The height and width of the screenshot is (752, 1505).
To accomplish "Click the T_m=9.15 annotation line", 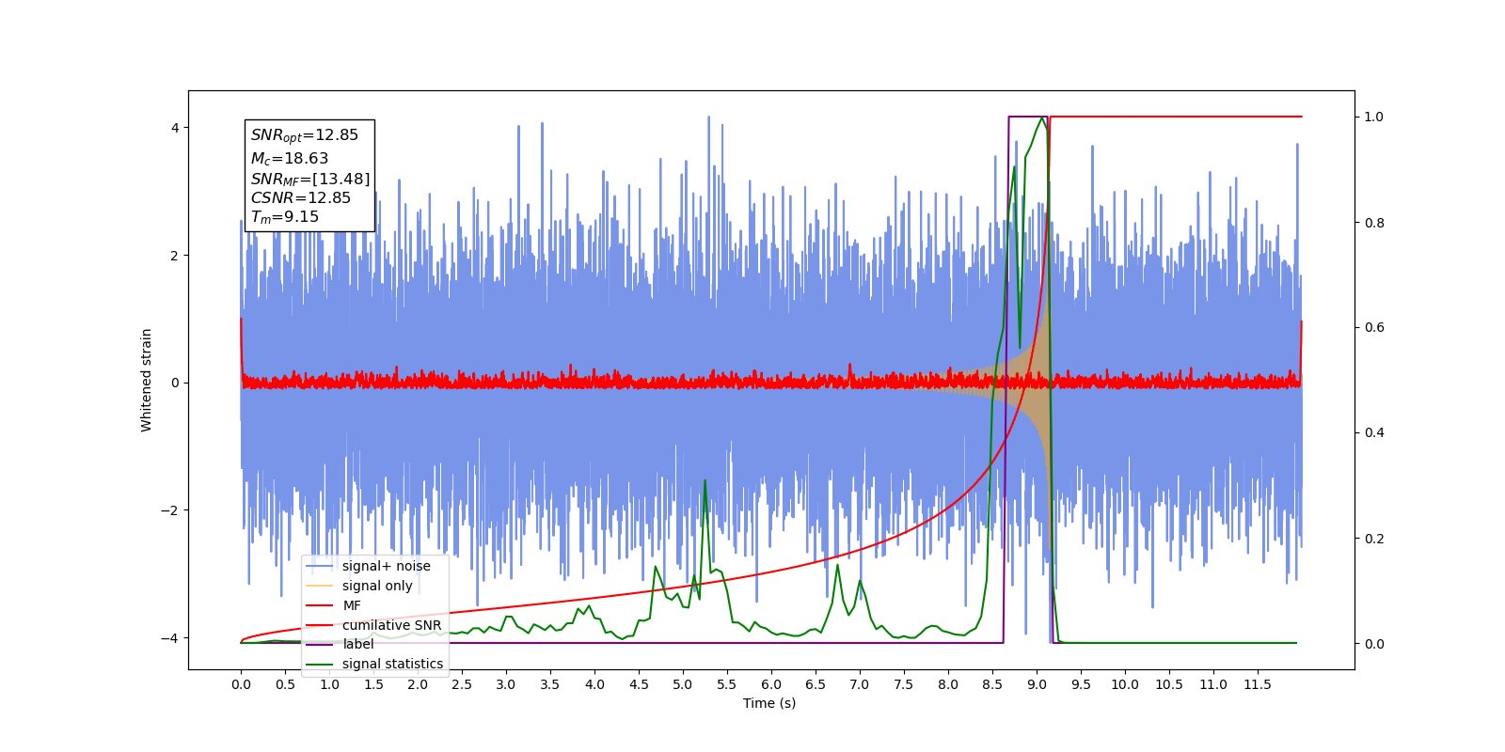I will coord(285,217).
